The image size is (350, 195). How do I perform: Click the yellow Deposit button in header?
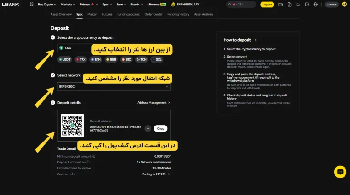[267, 5]
